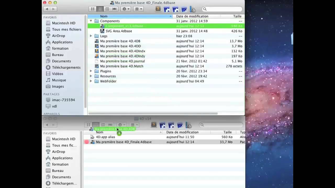Open AirDrop in 4D v14 window sidebar
Image resolution: width=335 pixels, height=188 pixels.
pos(58,151)
